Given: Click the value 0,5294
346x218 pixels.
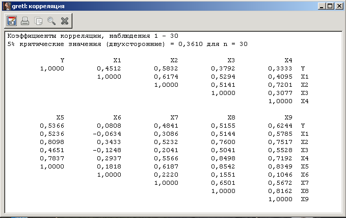Looking at the screenshot, I should [223, 77].
